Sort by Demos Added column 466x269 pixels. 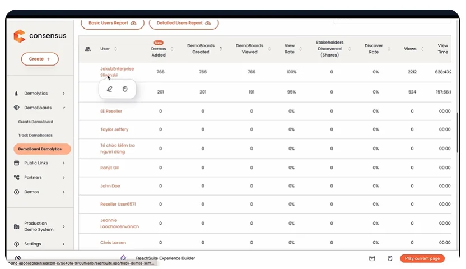tap(172, 49)
